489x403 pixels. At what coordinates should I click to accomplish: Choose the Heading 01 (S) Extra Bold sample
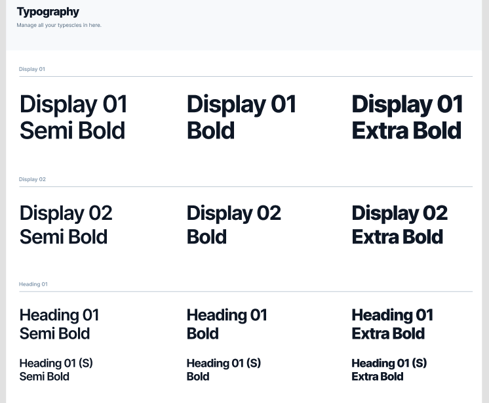(389, 370)
